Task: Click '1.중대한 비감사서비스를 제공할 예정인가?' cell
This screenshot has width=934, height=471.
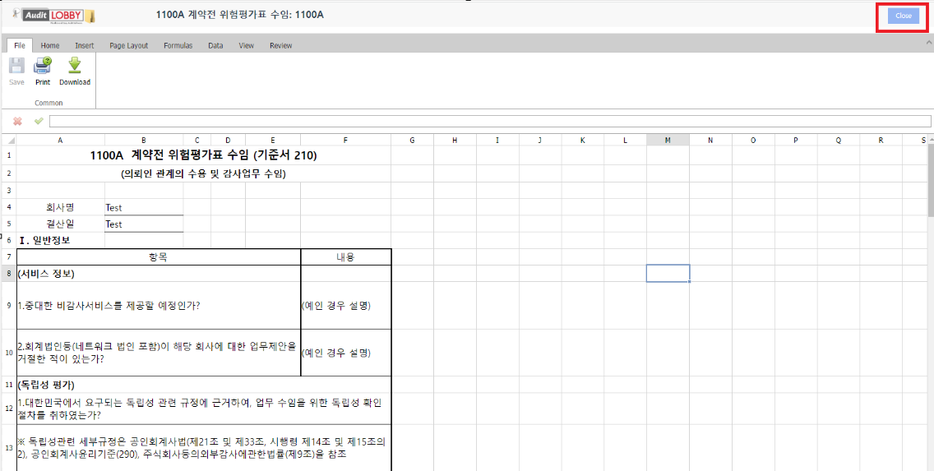Action: [x=159, y=306]
